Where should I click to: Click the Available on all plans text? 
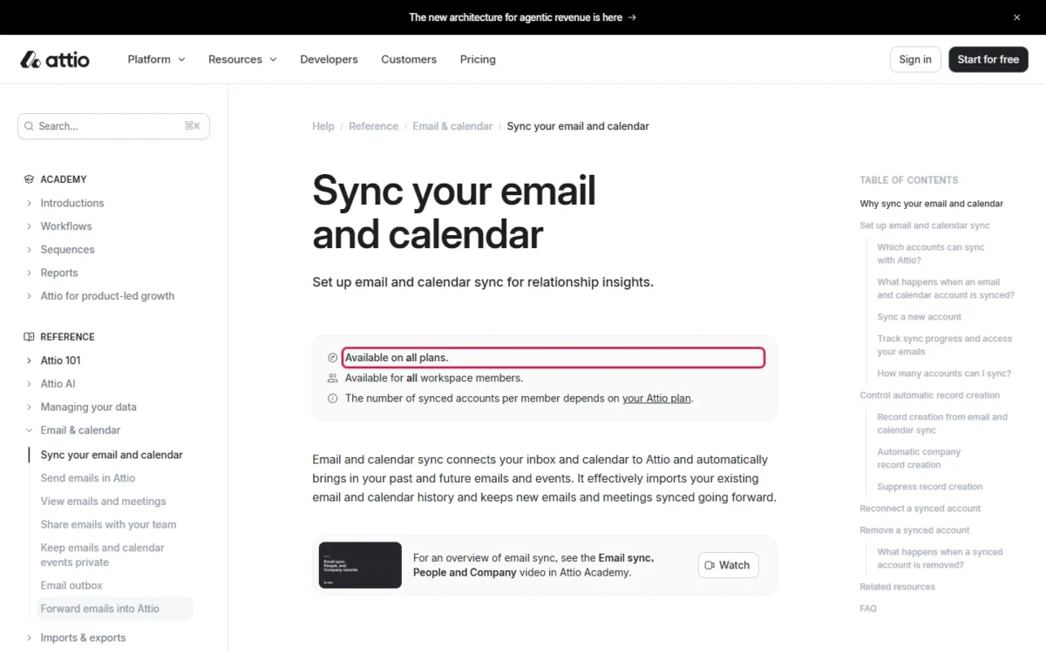pyautogui.click(x=397, y=358)
